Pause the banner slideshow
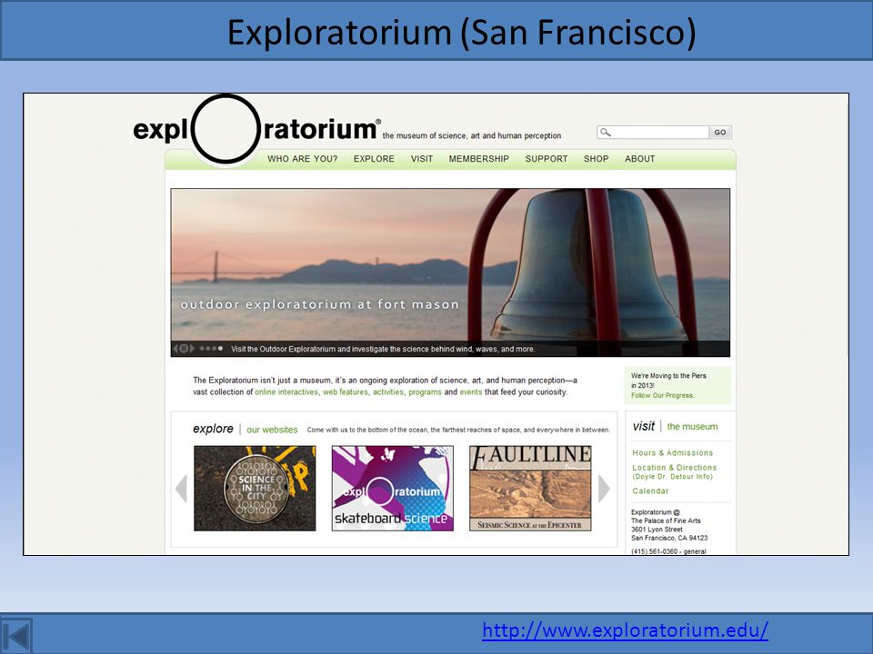This screenshot has width=873, height=654. 184,349
